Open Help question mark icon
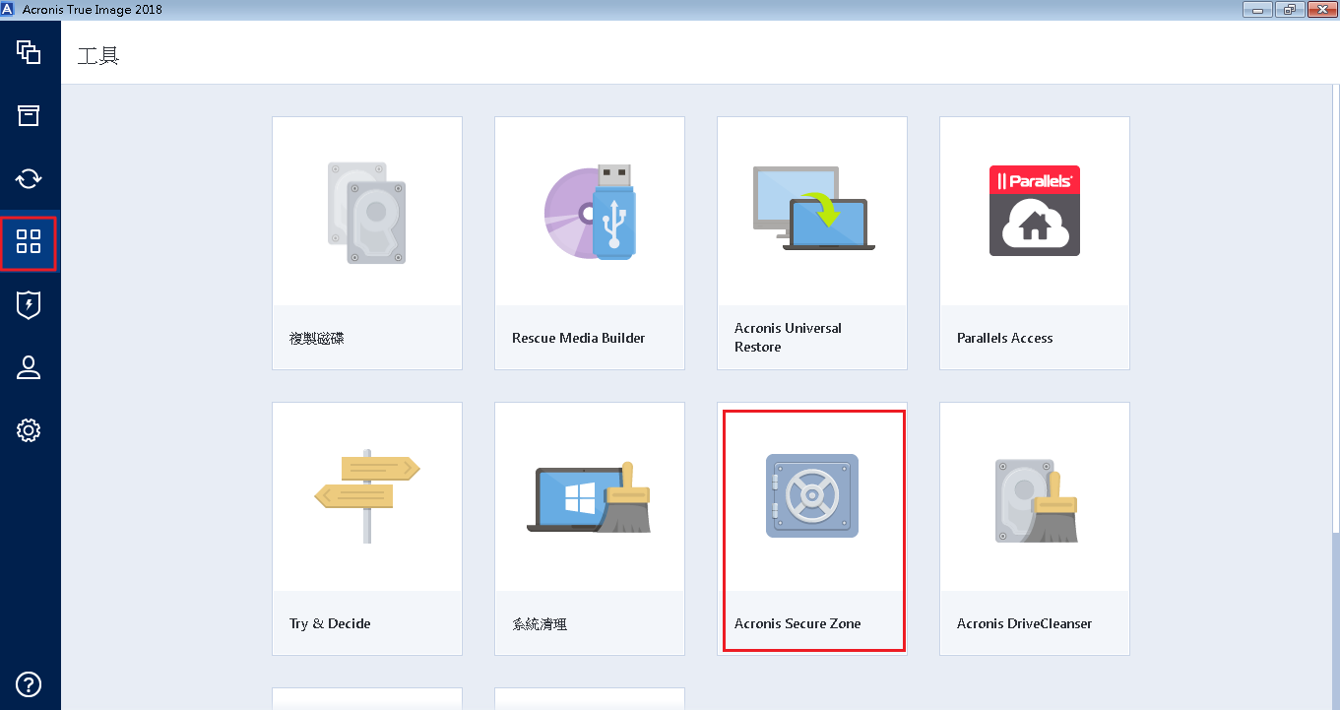Screen dimensions: 1340x710 click(x=29, y=683)
